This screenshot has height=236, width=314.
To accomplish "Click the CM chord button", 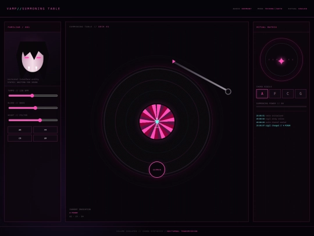I will [20, 138].
